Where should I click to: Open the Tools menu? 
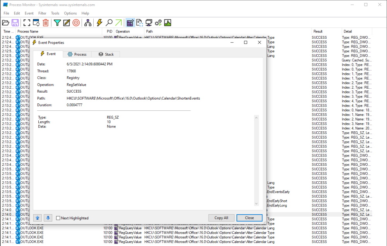coord(55,13)
